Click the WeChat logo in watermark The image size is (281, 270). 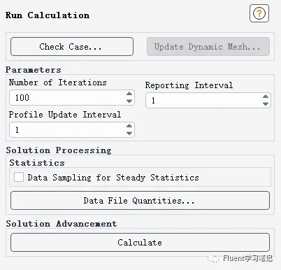click(x=213, y=258)
